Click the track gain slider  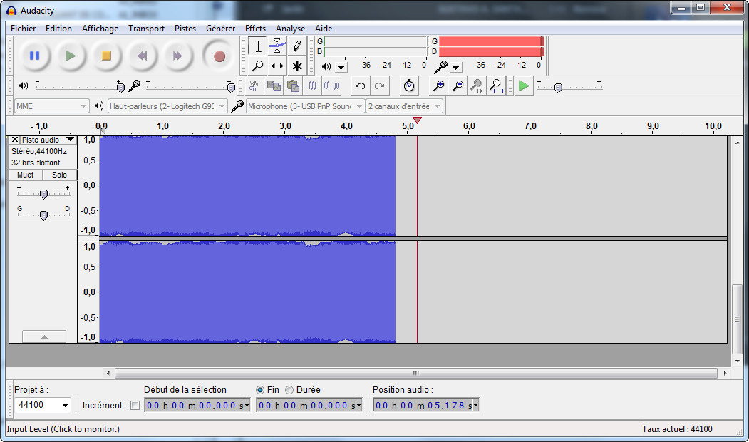click(x=43, y=193)
